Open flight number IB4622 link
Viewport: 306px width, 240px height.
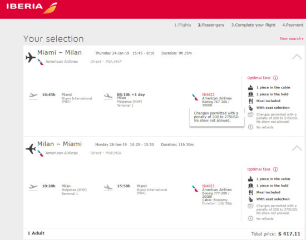(x=208, y=94)
